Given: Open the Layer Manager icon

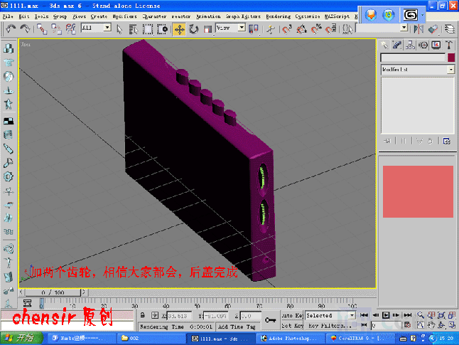Looking at the screenshot, I should pos(450,29).
